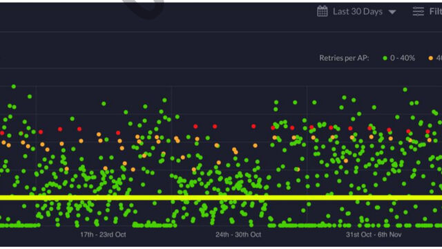Image resolution: width=442 pixels, height=249 pixels.
Task: Click the calendar icon beside Last 30 Days
Action: [x=323, y=12]
